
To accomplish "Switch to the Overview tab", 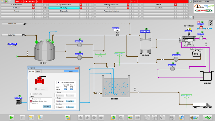I will point(31,71).
